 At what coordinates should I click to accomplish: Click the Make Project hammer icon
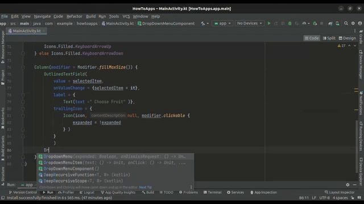click(203, 23)
